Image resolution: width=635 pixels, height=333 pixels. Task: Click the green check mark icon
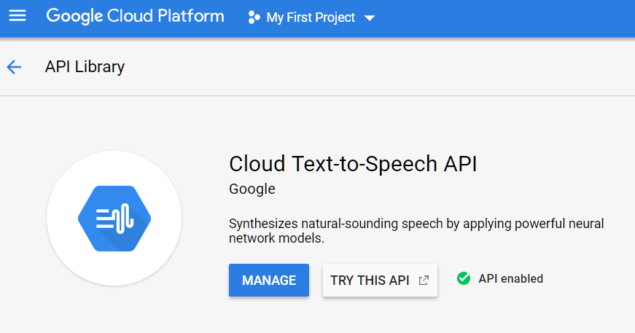(464, 278)
